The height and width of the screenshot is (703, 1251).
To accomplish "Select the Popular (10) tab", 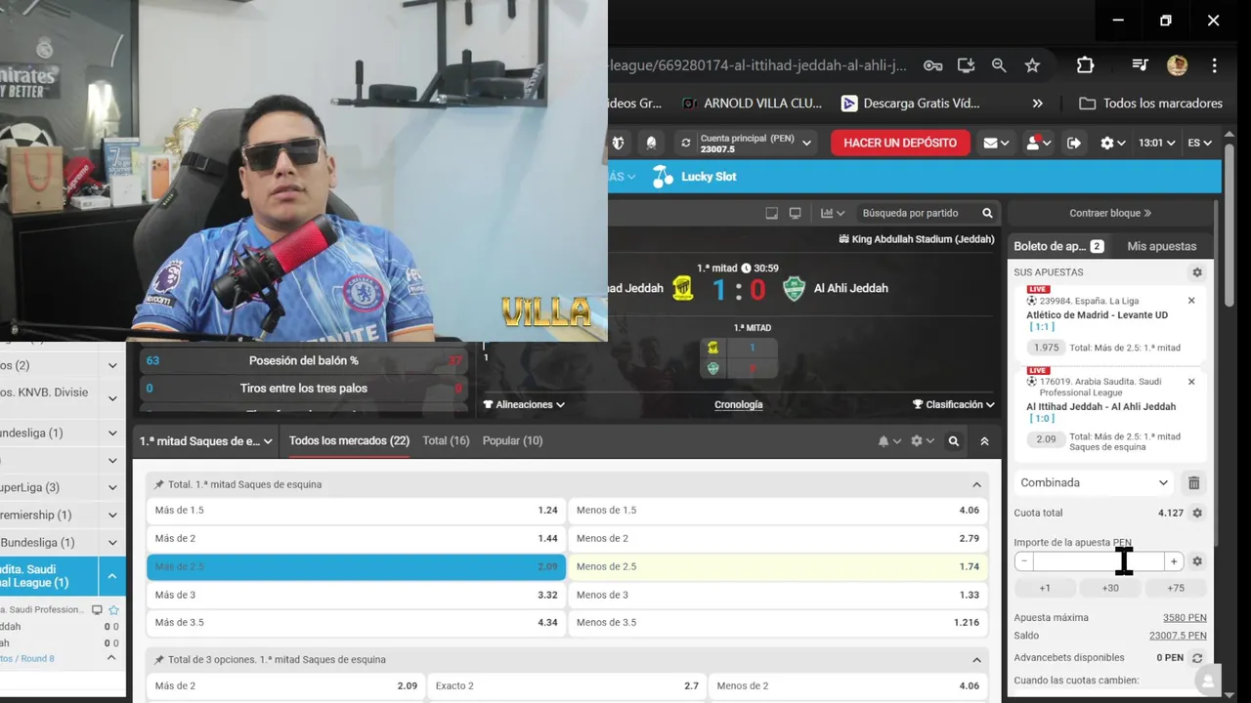I will (x=512, y=441).
